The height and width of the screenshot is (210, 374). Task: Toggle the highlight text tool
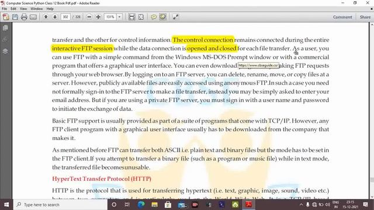tap(163, 17)
